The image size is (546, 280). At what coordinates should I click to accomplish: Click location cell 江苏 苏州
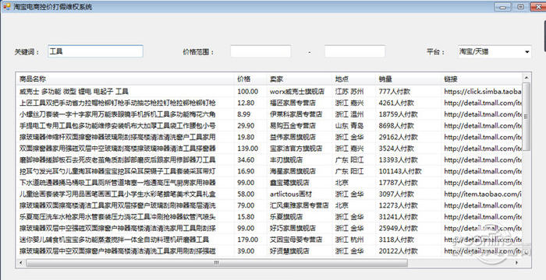(x=349, y=91)
